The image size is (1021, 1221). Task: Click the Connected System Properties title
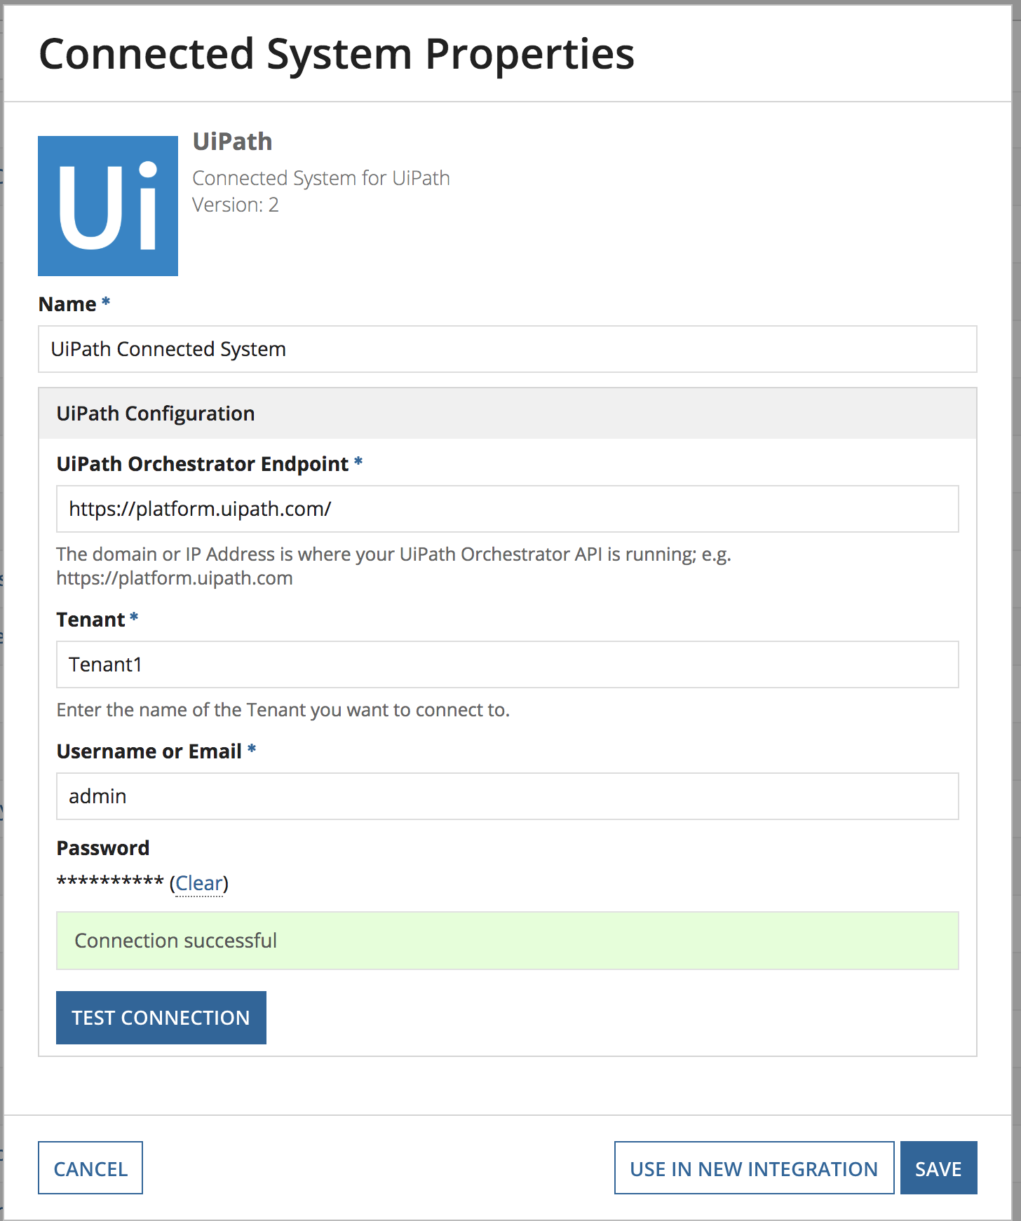tap(337, 54)
